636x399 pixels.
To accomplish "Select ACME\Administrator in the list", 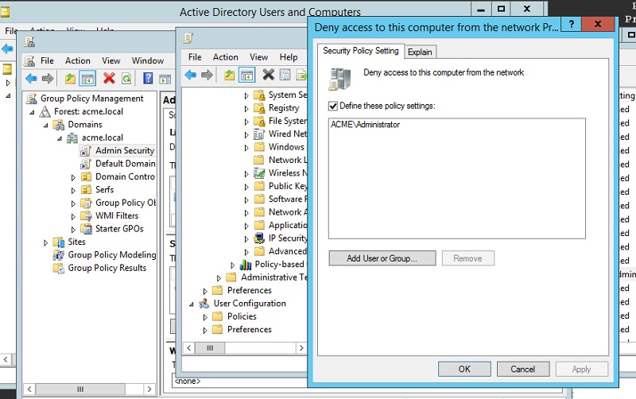I will (366, 125).
